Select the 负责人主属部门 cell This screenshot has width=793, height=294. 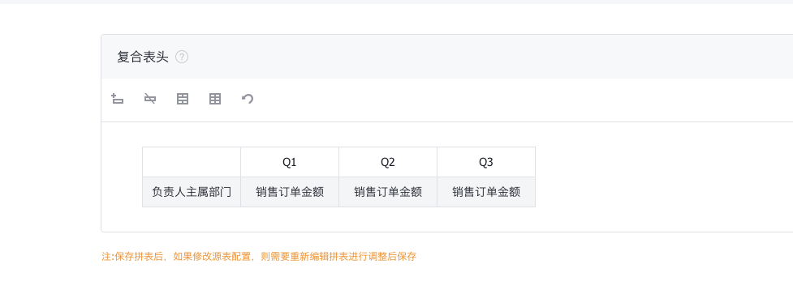pos(192,192)
